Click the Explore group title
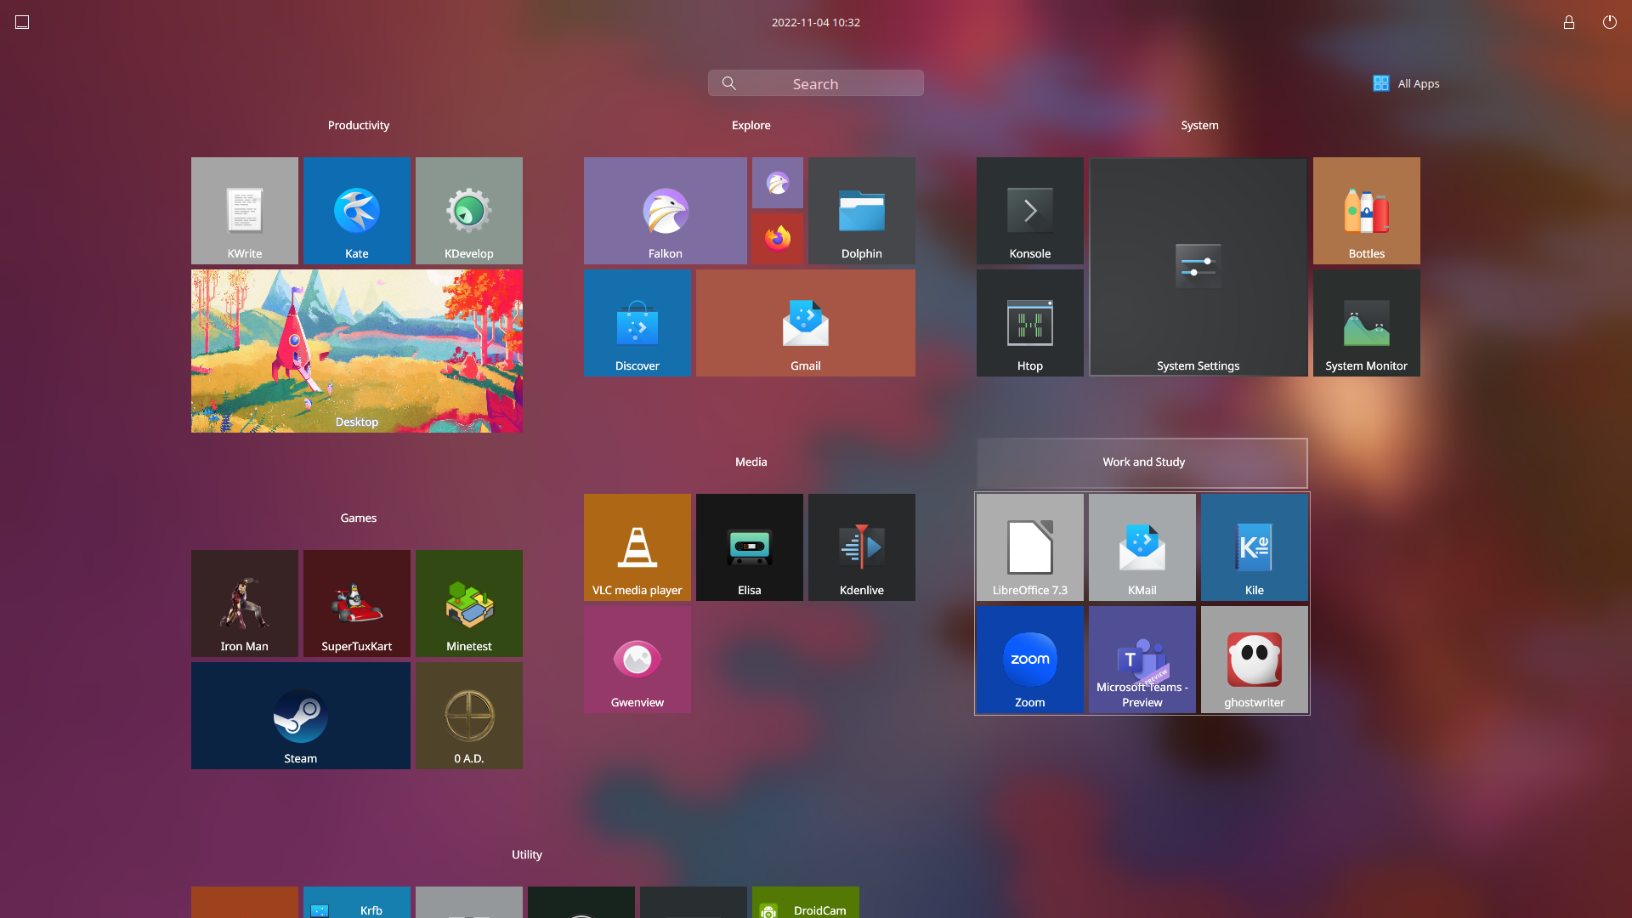 (751, 125)
